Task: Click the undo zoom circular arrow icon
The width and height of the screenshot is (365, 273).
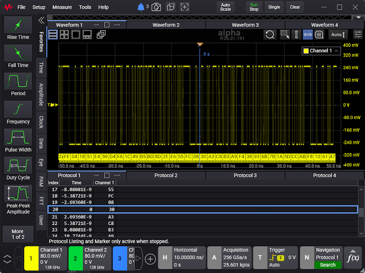Action: click(x=270, y=35)
